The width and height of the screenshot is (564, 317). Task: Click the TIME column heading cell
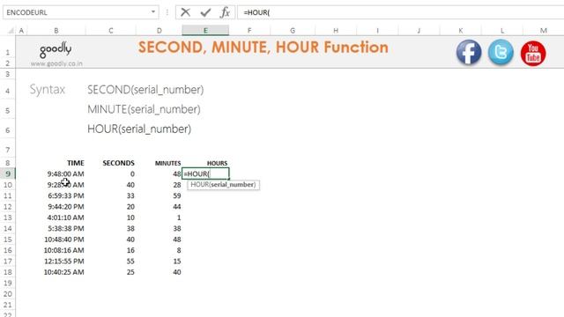[x=56, y=163]
